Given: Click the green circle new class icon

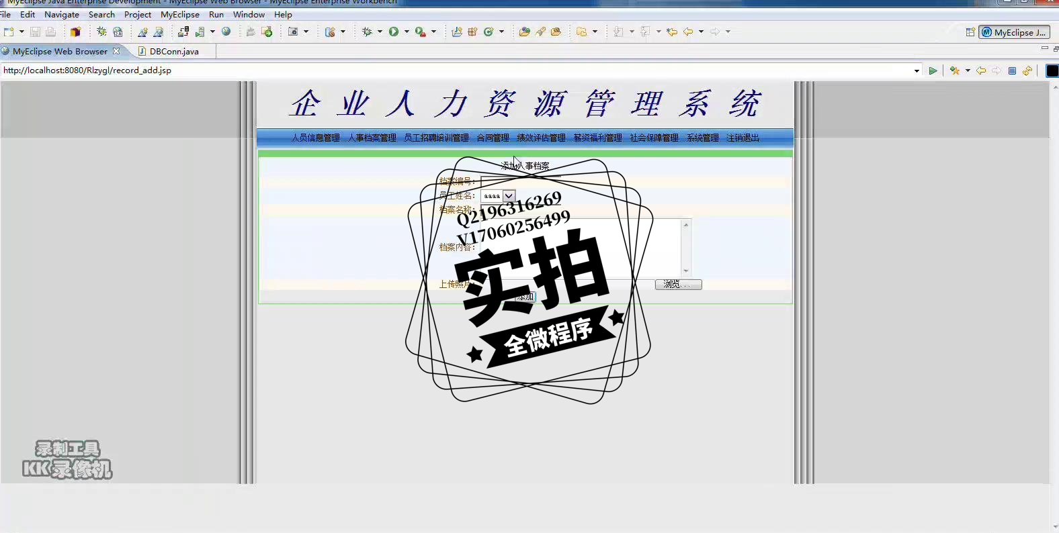Looking at the screenshot, I should 489,32.
